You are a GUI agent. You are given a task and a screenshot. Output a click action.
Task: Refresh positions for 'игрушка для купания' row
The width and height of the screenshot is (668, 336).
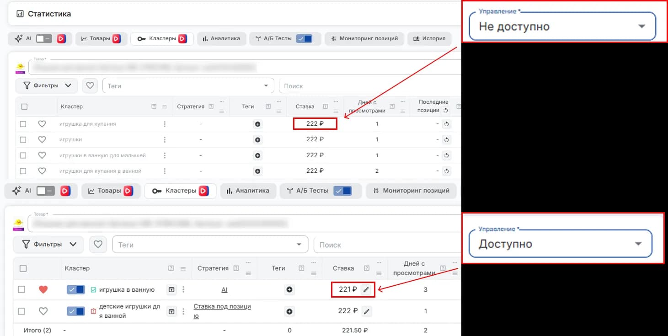point(446,124)
